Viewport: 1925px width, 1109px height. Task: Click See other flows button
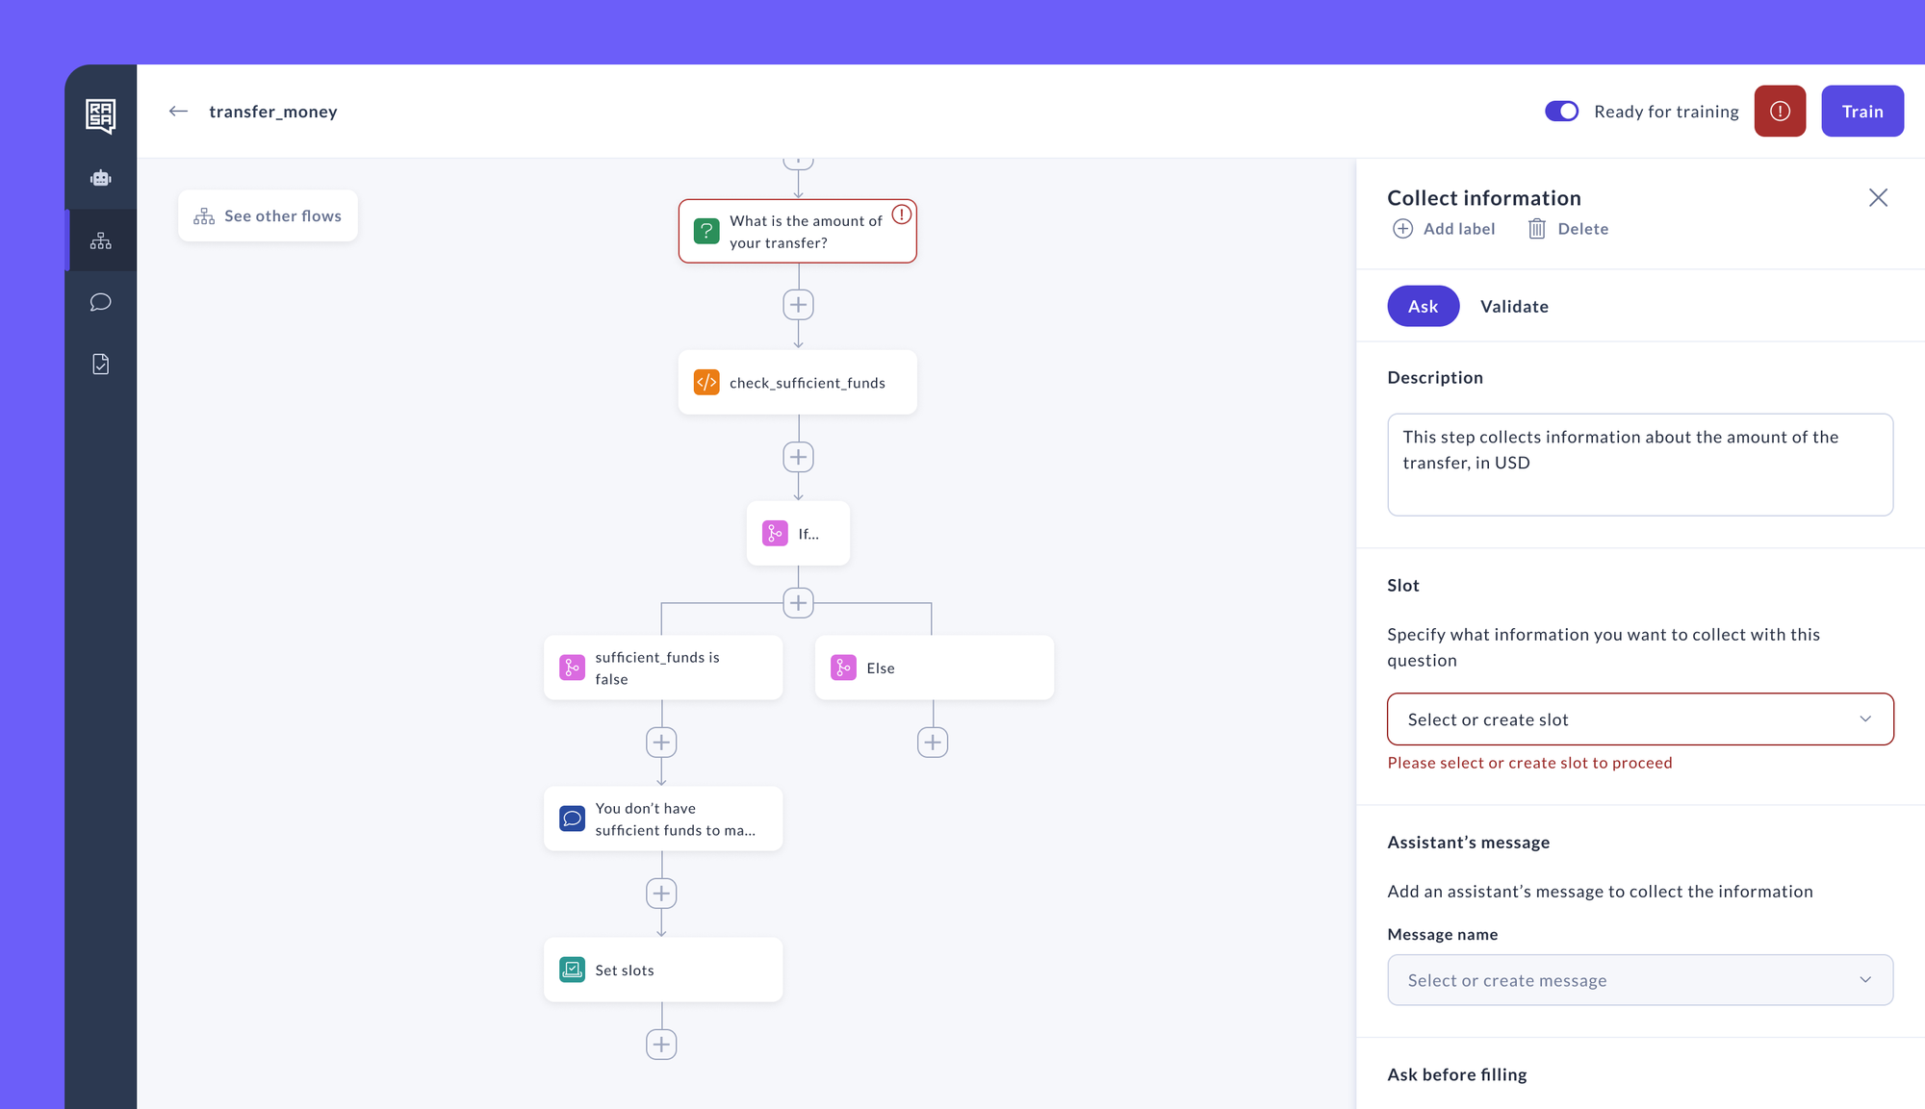point(268,216)
